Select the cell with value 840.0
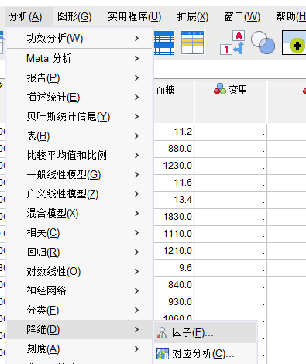Viewport: 306px width, 364px height. coord(174,285)
